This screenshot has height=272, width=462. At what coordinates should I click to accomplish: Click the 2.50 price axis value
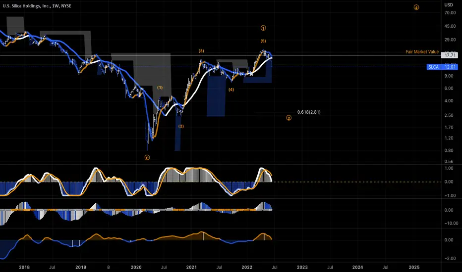point(449,115)
